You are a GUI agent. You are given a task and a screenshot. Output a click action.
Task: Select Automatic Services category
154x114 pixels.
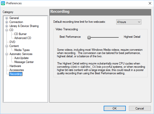click(21, 54)
